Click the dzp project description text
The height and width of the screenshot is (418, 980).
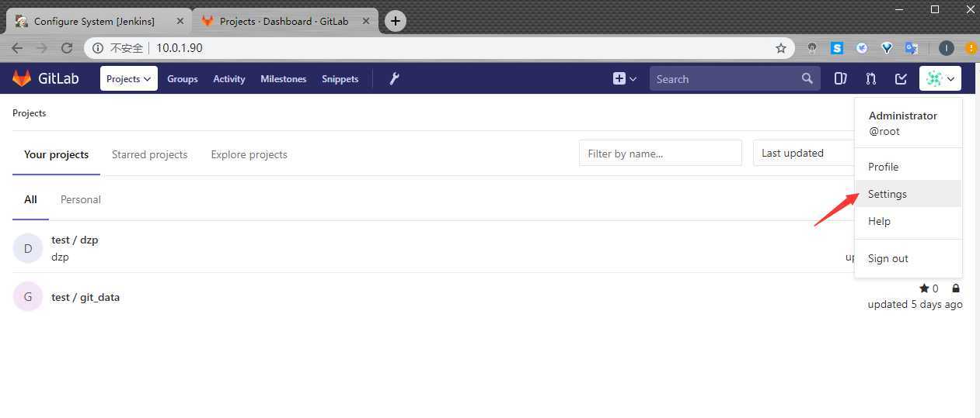[60, 257]
